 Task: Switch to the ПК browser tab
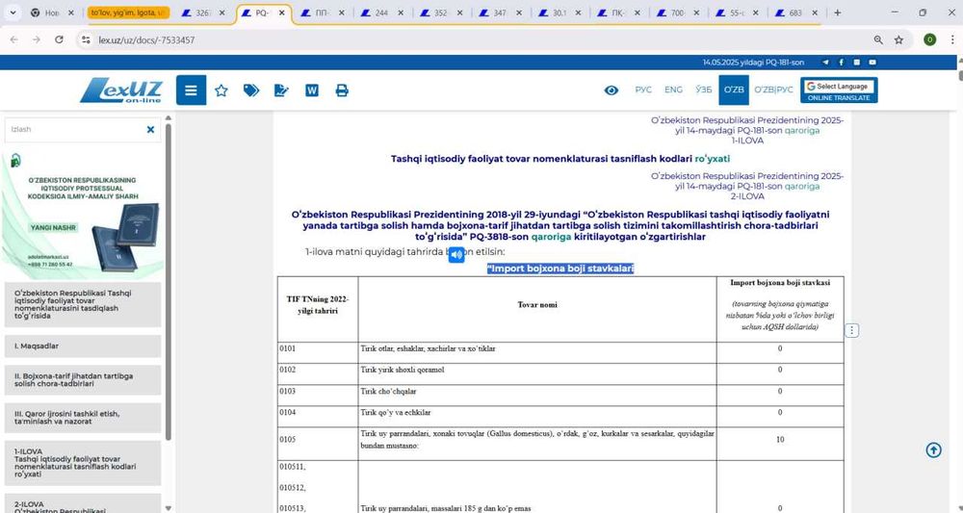(619, 13)
